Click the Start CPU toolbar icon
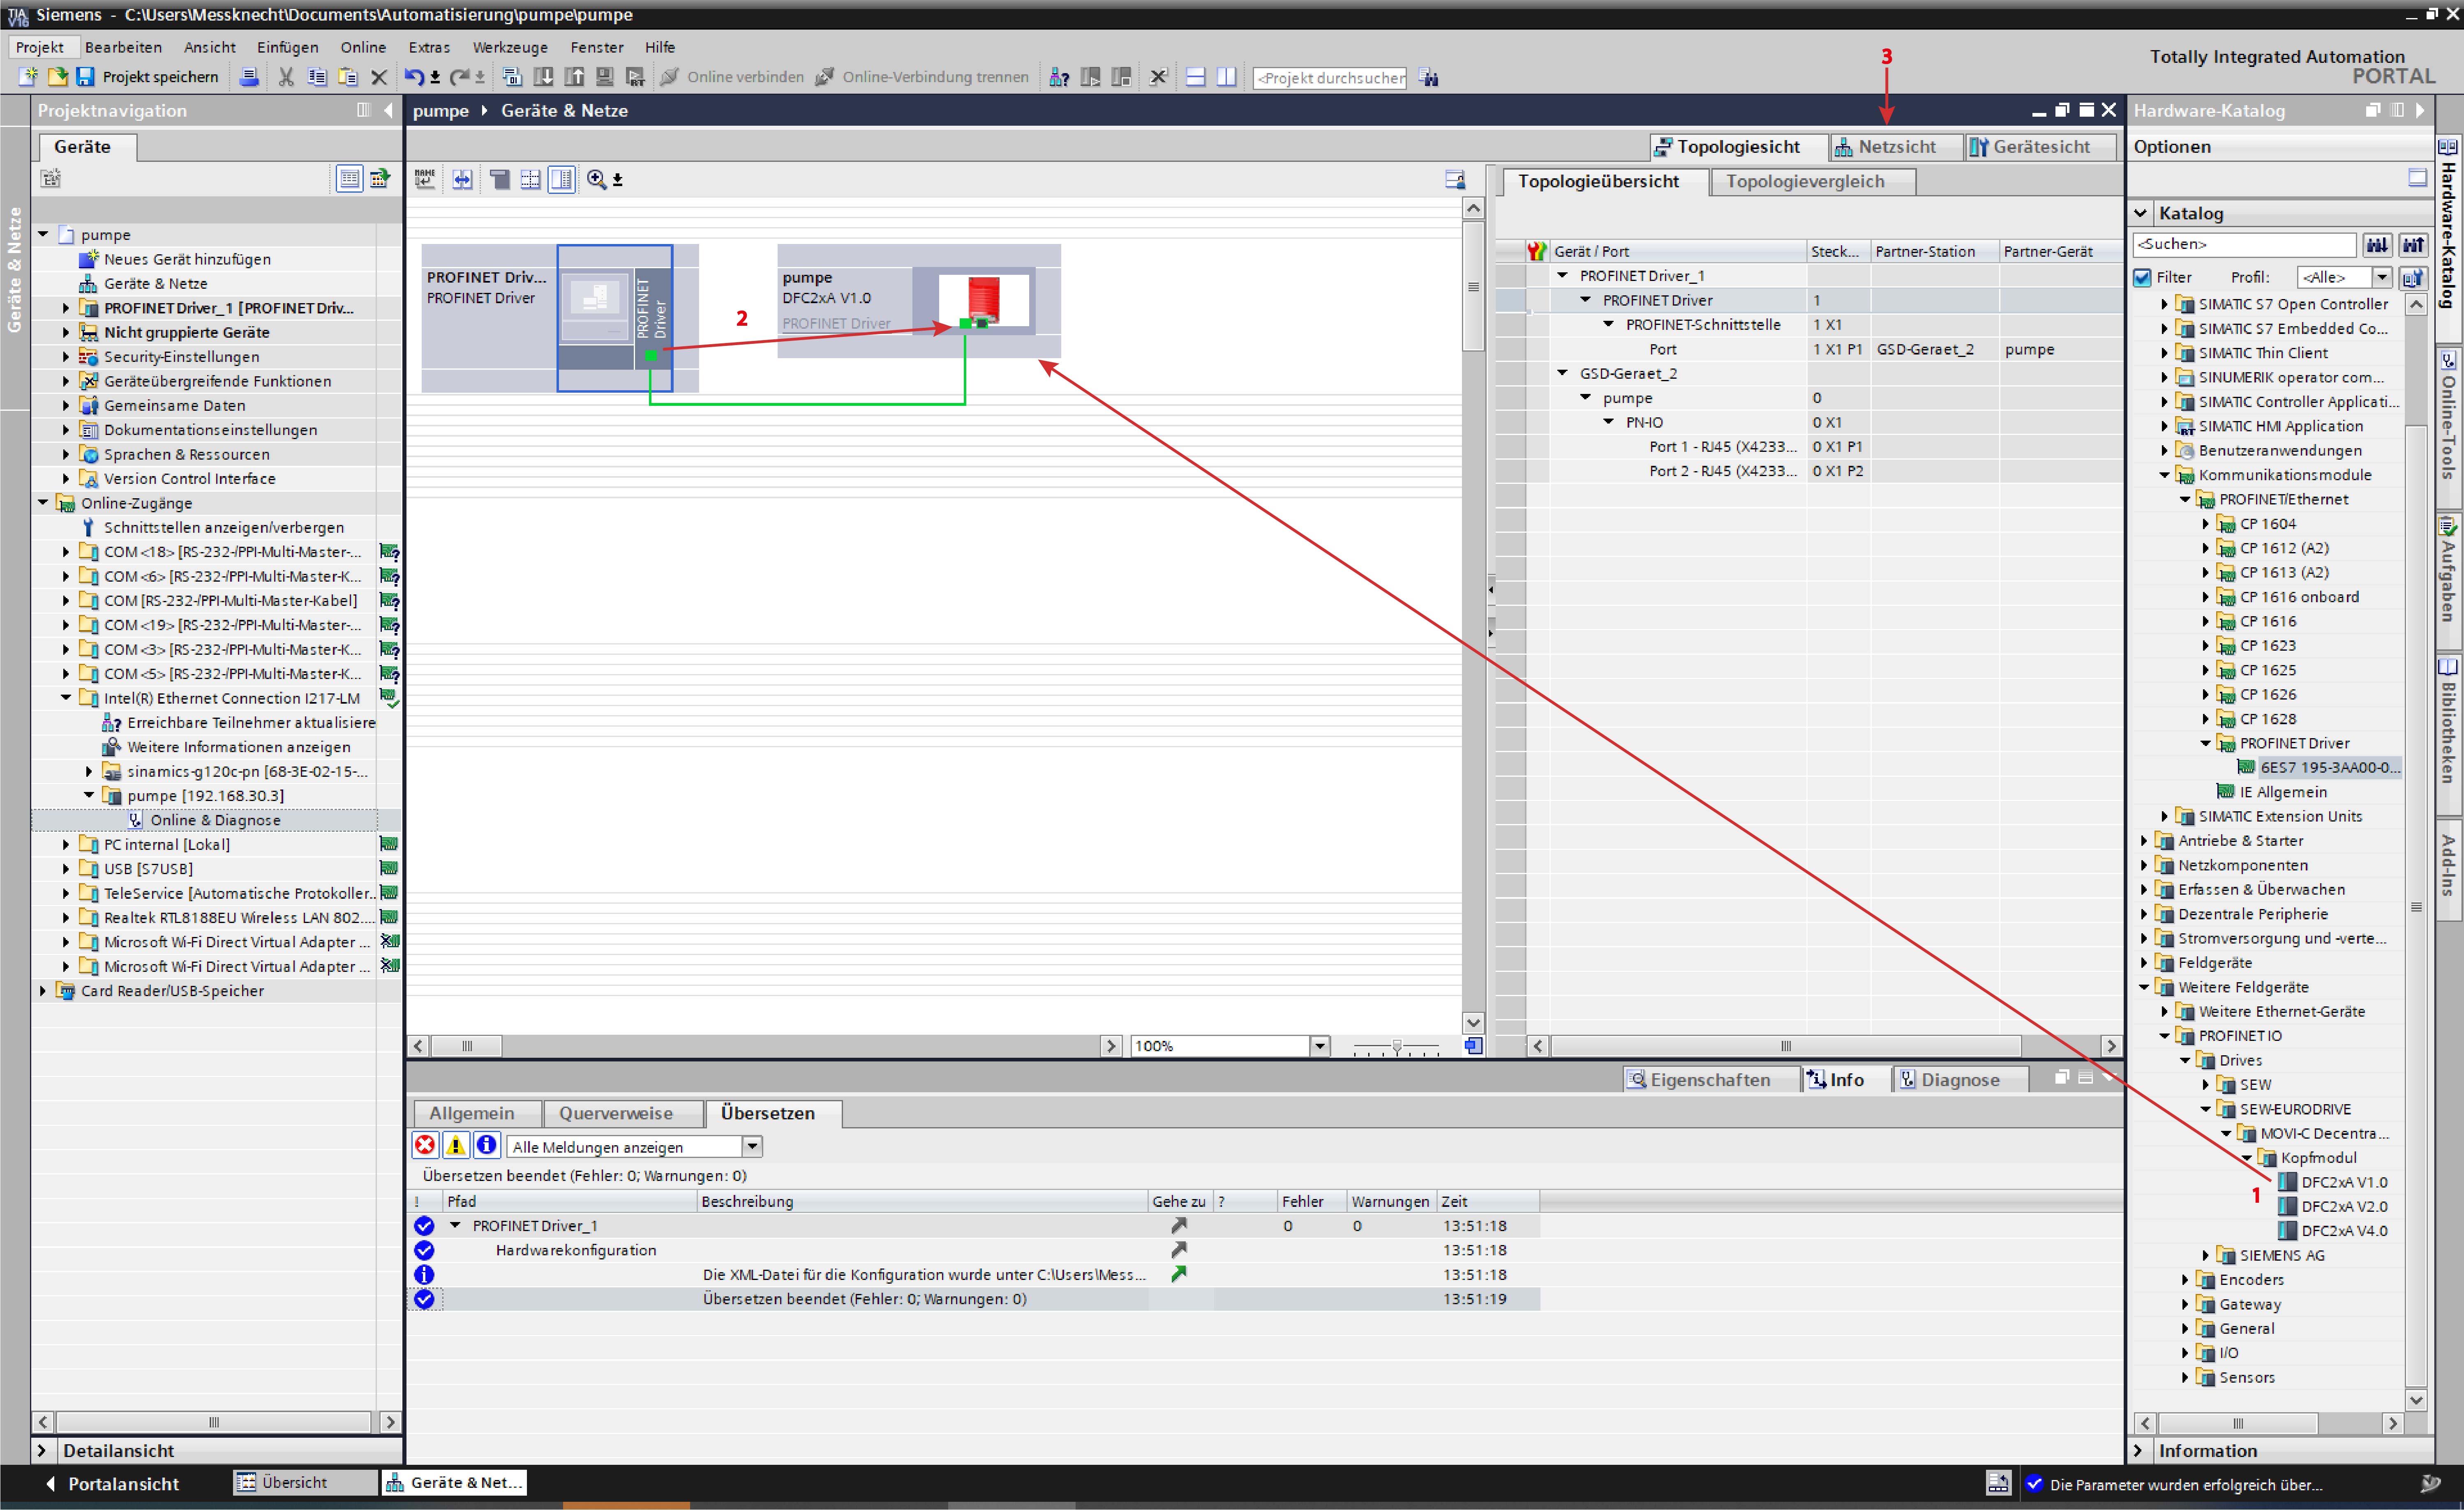 coord(1091,77)
